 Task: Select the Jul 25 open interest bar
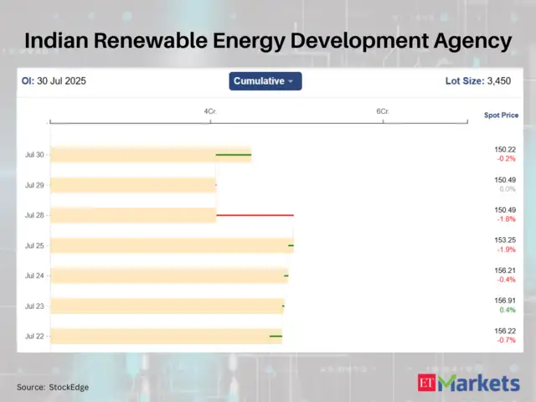click(x=167, y=245)
